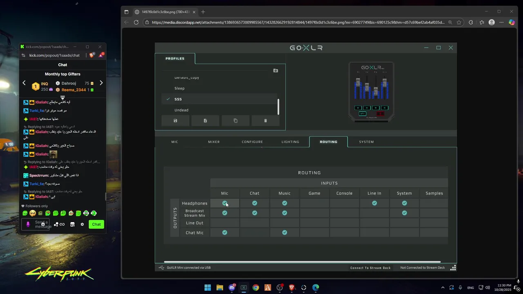Delete the selected profile with trash icon
This screenshot has width=523, height=294.
tap(265, 121)
